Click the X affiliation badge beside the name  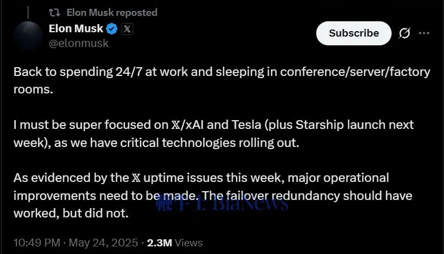click(x=127, y=29)
